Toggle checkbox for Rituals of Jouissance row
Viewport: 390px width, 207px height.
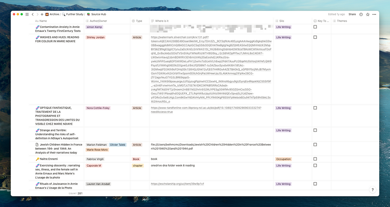[315, 184]
